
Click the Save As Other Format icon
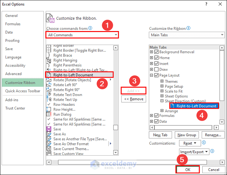49,144
